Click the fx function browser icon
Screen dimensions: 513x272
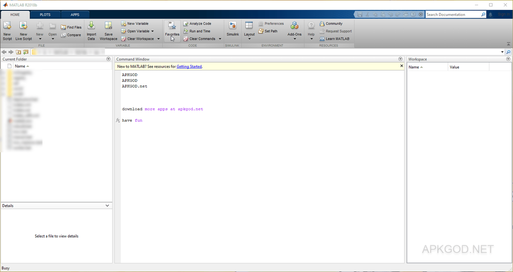[x=118, y=120]
